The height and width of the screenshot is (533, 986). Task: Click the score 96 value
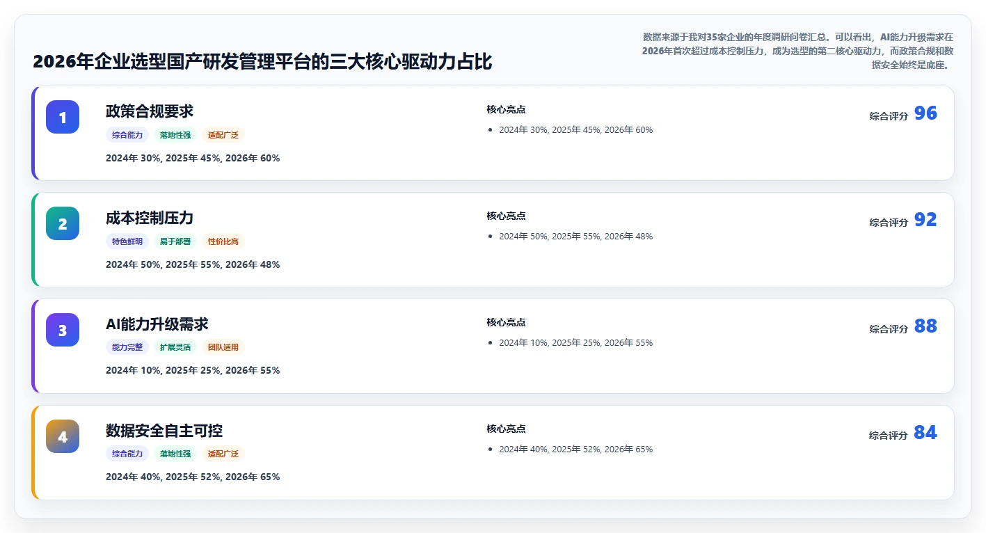[925, 113]
